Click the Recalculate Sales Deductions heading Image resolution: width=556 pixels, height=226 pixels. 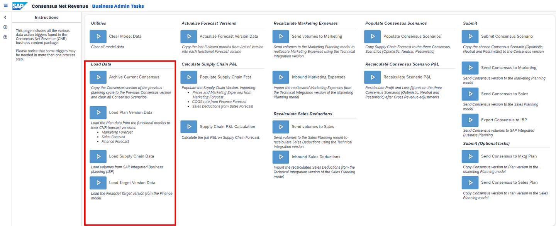pyautogui.click(x=303, y=114)
